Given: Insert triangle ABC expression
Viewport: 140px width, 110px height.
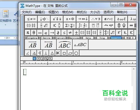Looking at the screenshot, I should coord(80,44).
